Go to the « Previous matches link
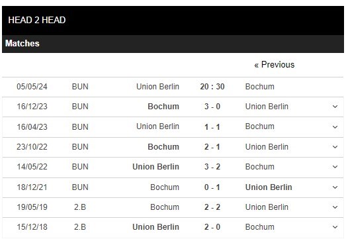This screenshot has width=348, height=243. [x=275, y=65]
